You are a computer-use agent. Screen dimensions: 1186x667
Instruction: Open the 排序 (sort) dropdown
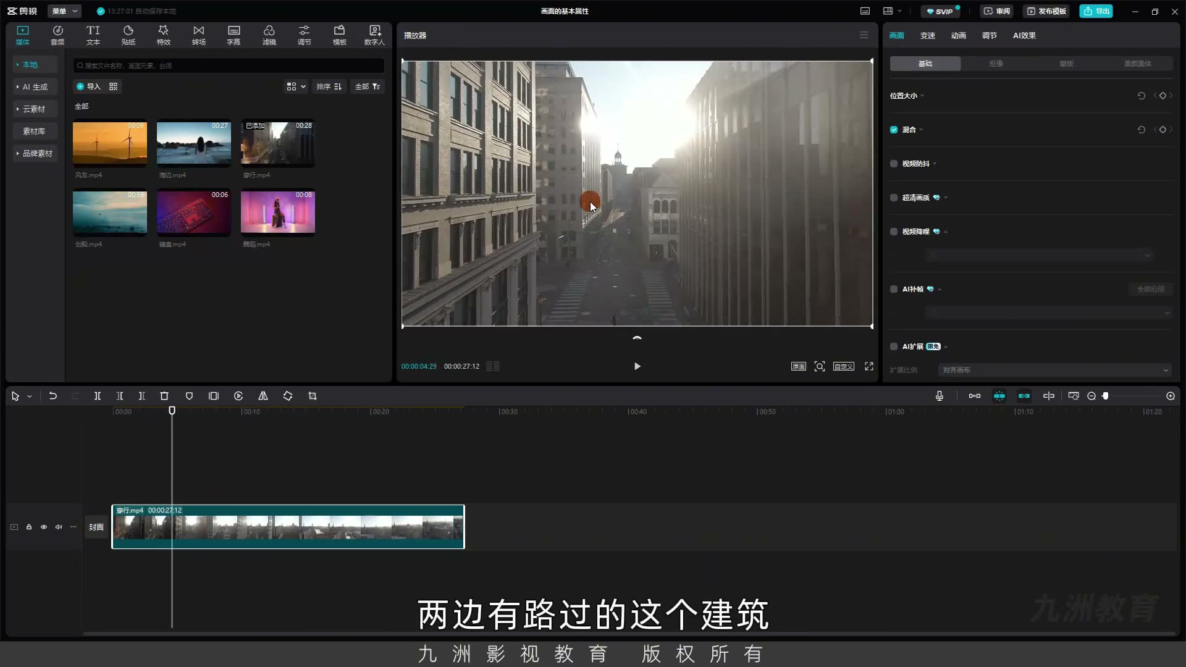point(329,86)
